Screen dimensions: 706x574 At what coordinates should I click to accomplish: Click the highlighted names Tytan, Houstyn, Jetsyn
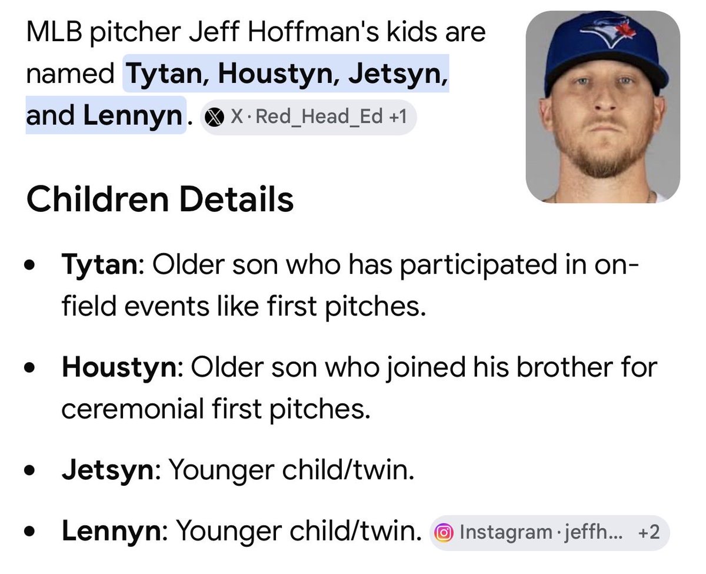click(285, 75)
